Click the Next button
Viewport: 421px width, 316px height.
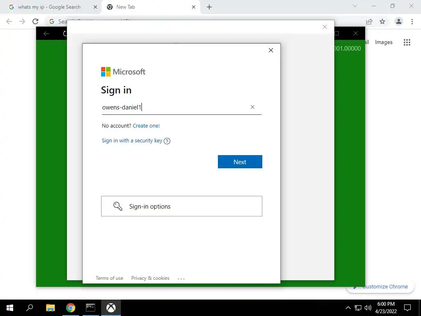(240, 162)
